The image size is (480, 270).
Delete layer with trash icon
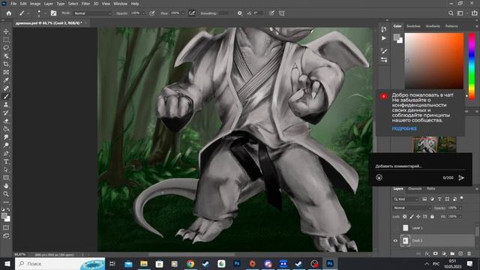[x=469, y=253]
